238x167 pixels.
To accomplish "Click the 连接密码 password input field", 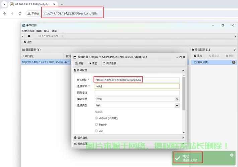I will [x=137, y=86].
